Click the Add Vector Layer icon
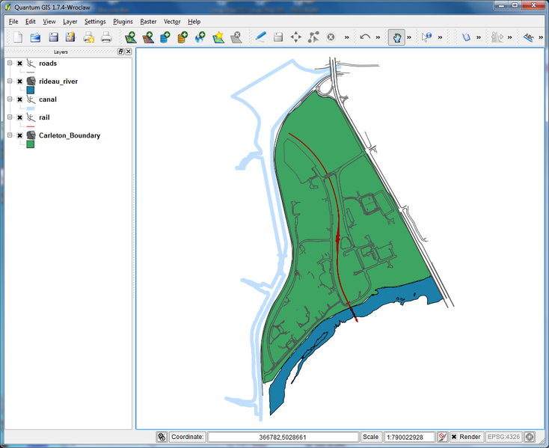 point(130,37)
